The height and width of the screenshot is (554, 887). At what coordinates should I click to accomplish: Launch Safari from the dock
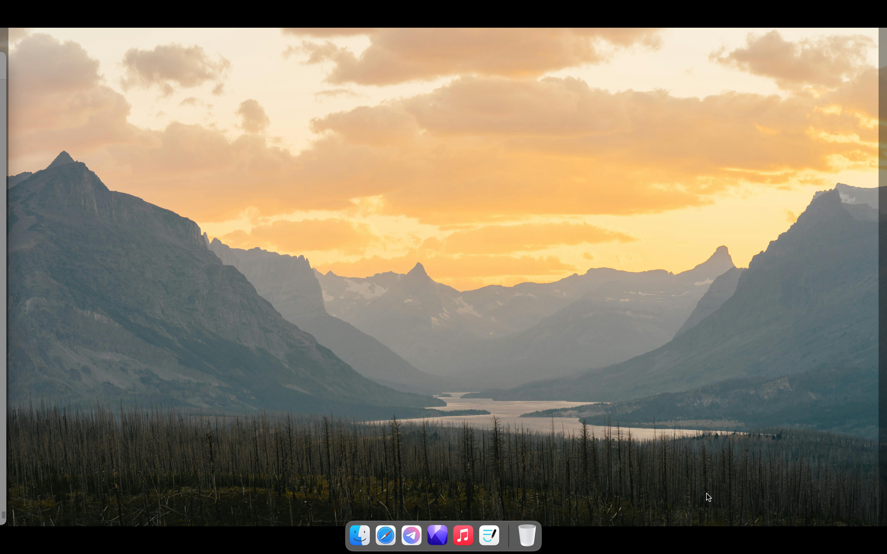tap(386, 535)
